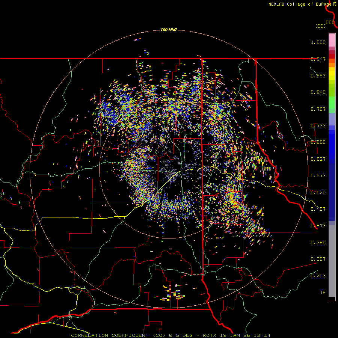338x338 pixels.
Task: Select the 0.947 scale value
Action: [318, 59]
